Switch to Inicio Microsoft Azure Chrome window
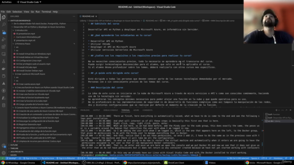 point(265,163)
